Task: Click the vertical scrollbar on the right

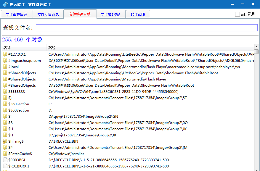Action: 257,89
